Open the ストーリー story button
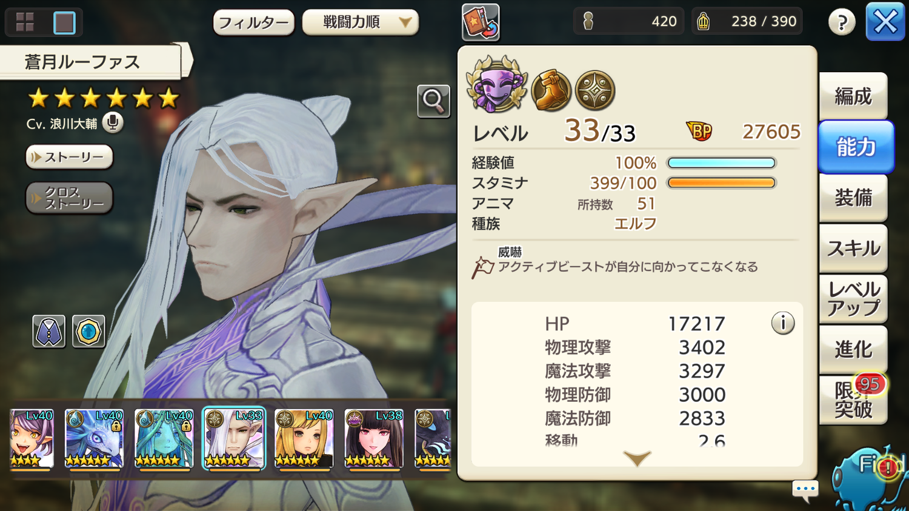The height and width of the screenshot is (511, 909). click(69, 157)
